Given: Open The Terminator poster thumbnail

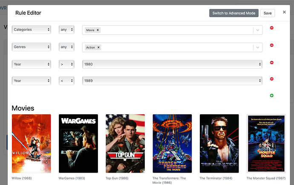Looking at the screenshot, I should coord(219,143).
